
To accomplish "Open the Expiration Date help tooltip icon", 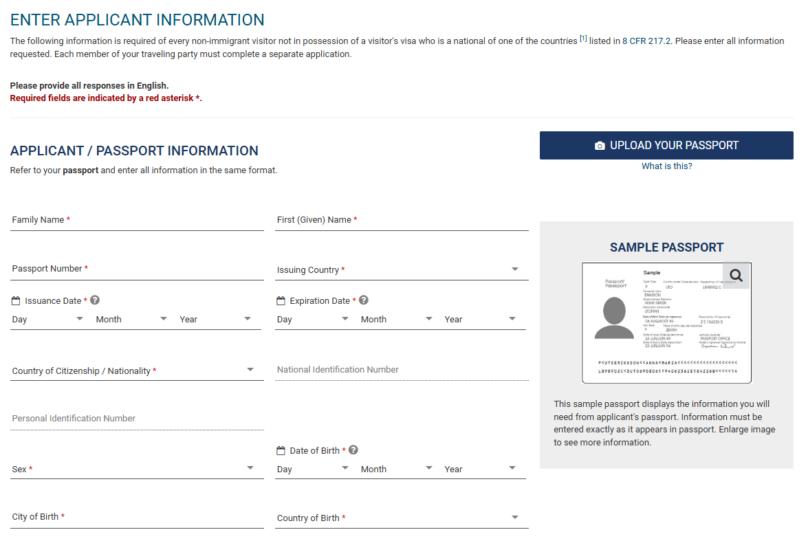I will click(363, 300).
